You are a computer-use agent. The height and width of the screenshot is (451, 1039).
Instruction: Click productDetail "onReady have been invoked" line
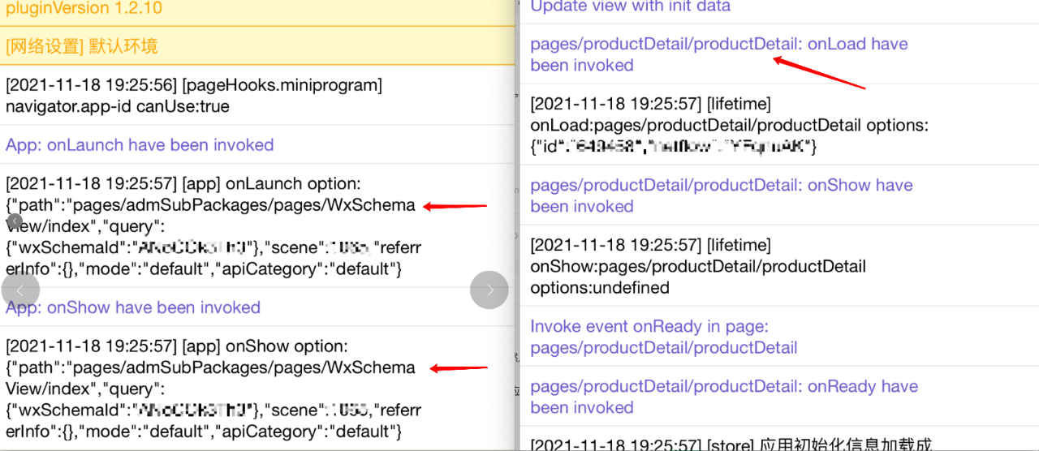pos(723,397)
